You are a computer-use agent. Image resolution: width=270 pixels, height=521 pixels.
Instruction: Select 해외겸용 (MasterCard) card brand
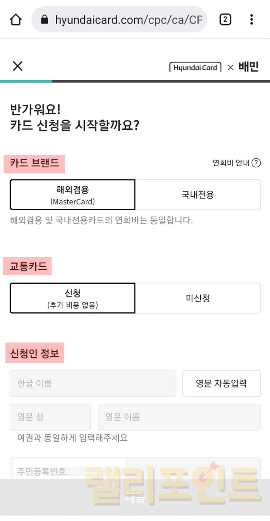point(72,195)
